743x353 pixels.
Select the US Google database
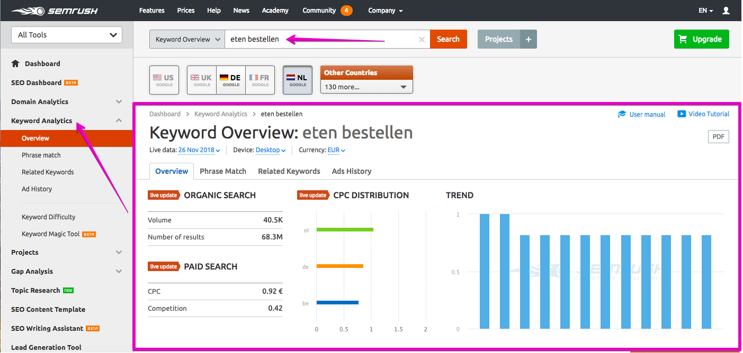164,80
